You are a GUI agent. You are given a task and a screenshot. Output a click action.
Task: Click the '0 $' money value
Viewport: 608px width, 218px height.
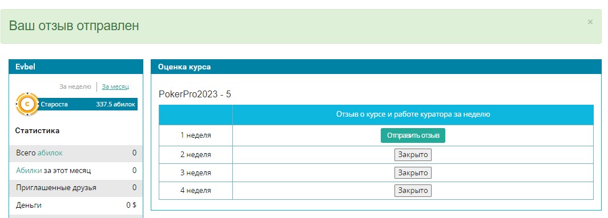click(x=131, y=205)
